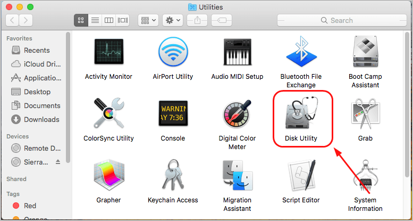
Task: Select the Console app icon
Action: 173,113
